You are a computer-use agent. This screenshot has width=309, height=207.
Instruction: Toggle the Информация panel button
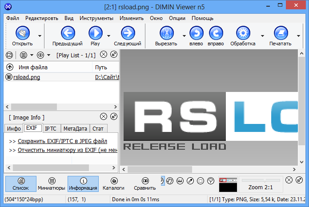pos(83,184)
